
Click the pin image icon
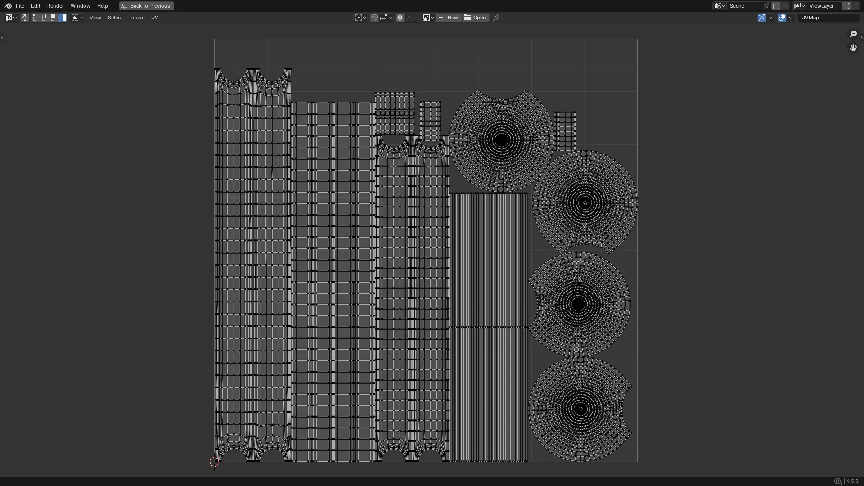point(496,18)
